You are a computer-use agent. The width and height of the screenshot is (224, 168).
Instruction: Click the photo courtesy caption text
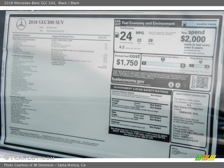pyautogui.click(x=45, y=165)
